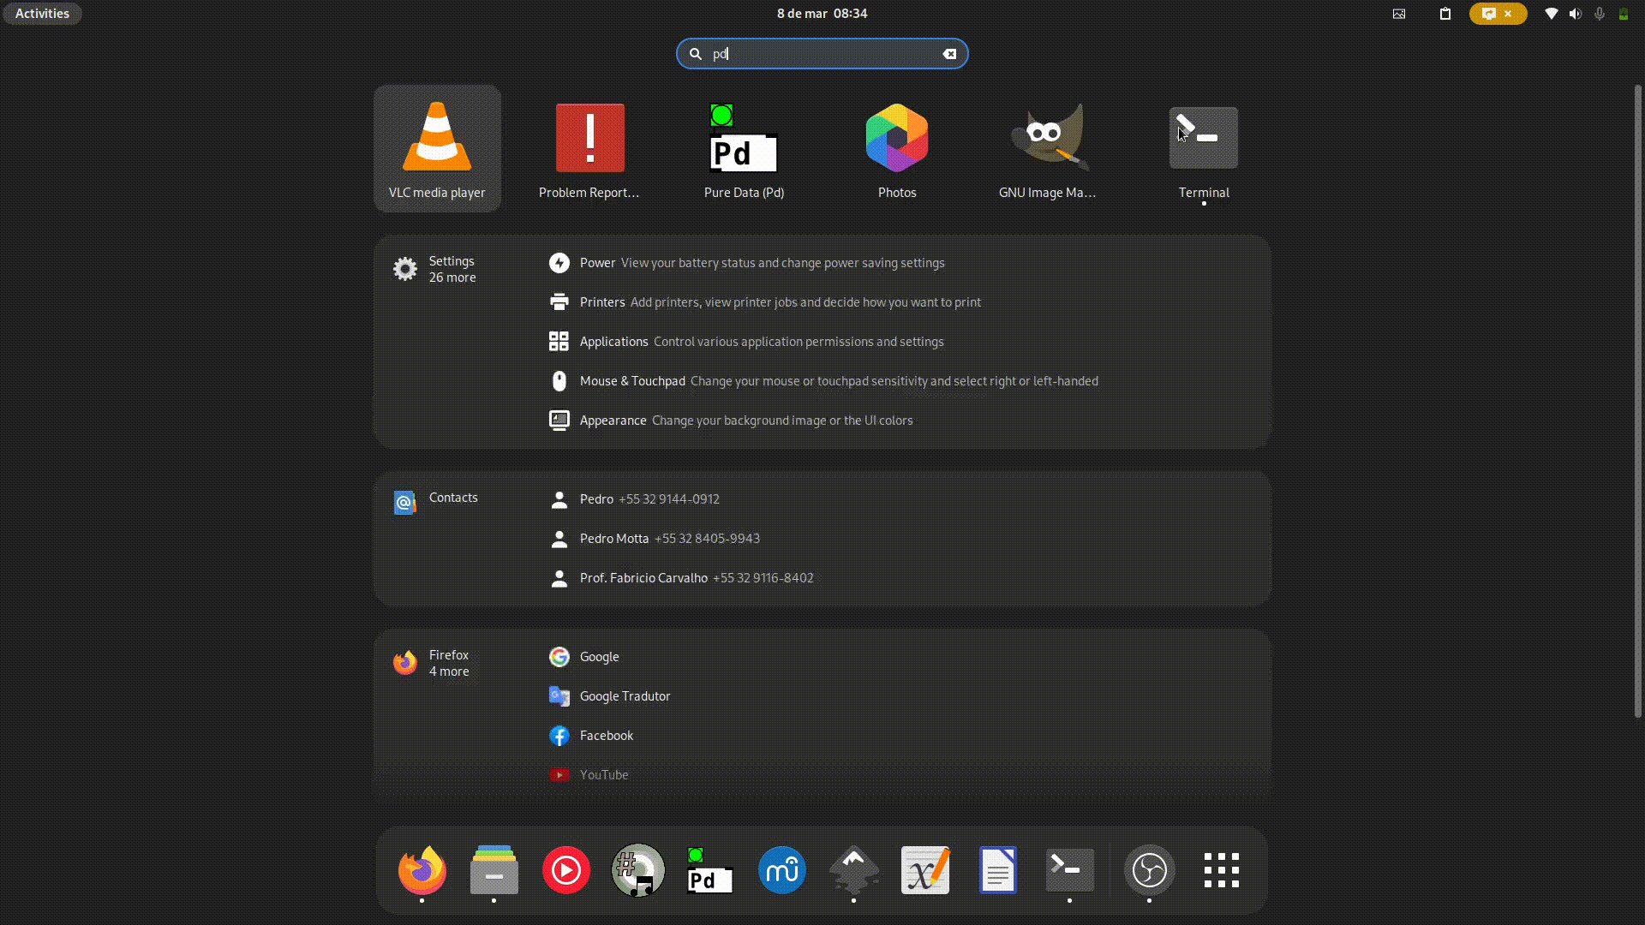This screenshot has width=1645, height=925.
Task: Open MuseScore from the dock
Action: [x=781, y=870]
